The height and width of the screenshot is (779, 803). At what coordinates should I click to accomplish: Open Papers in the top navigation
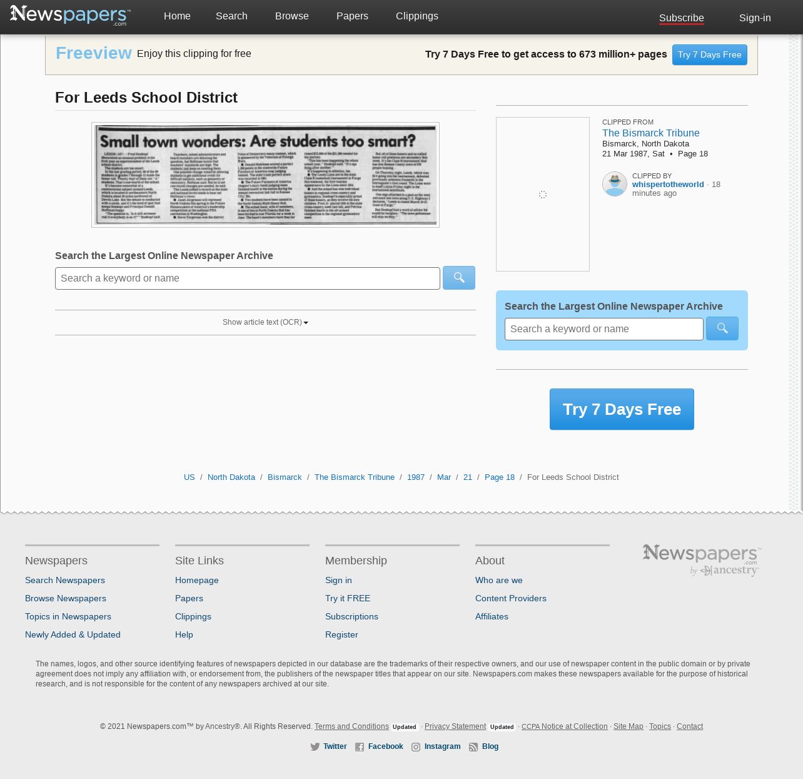(x=352, y=16)
